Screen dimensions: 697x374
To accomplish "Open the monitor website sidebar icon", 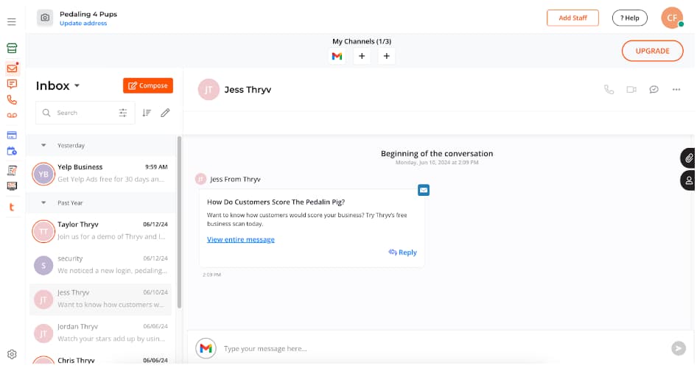I will click(x=12, y=186).
